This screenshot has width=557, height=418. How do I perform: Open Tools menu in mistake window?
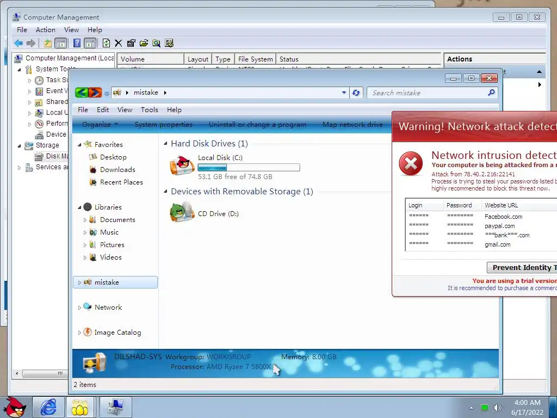click(x=149, y=110)
